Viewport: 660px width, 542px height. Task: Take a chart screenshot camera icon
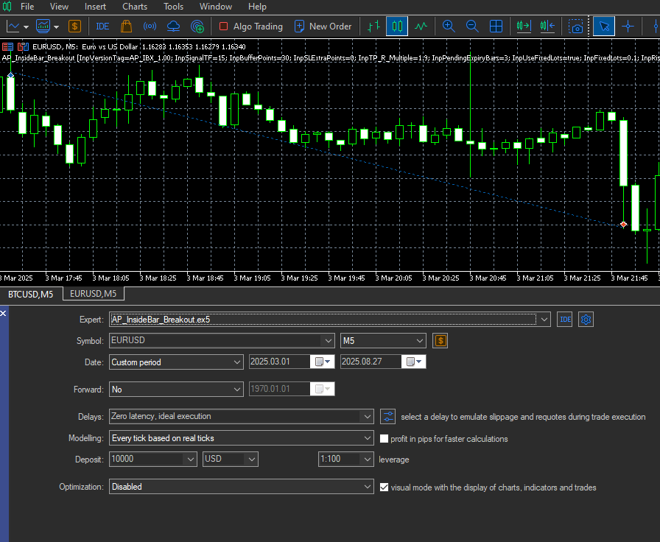click(x=576, y=27)
